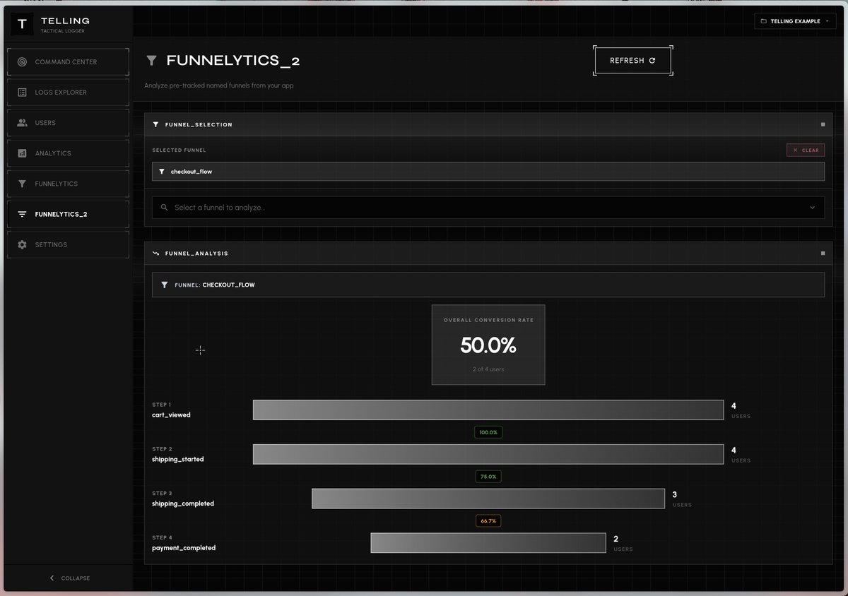Viewport: 848px width, 596px height.
Task: Collapse the sidebar using COLLAPSE control
Action: [x=69, y=578]
